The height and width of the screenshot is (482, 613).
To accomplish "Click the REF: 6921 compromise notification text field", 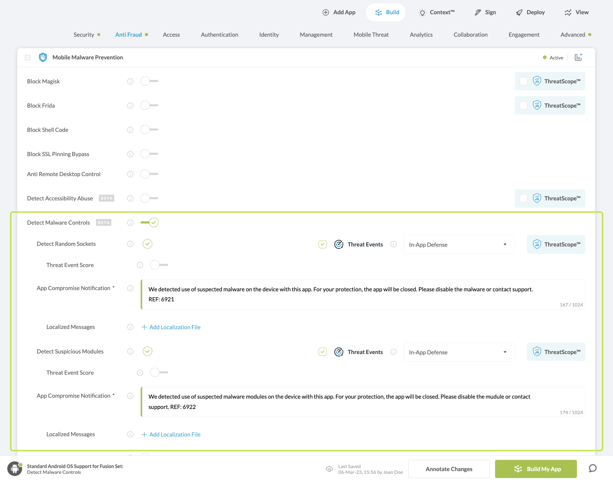I will coord(363,294).
